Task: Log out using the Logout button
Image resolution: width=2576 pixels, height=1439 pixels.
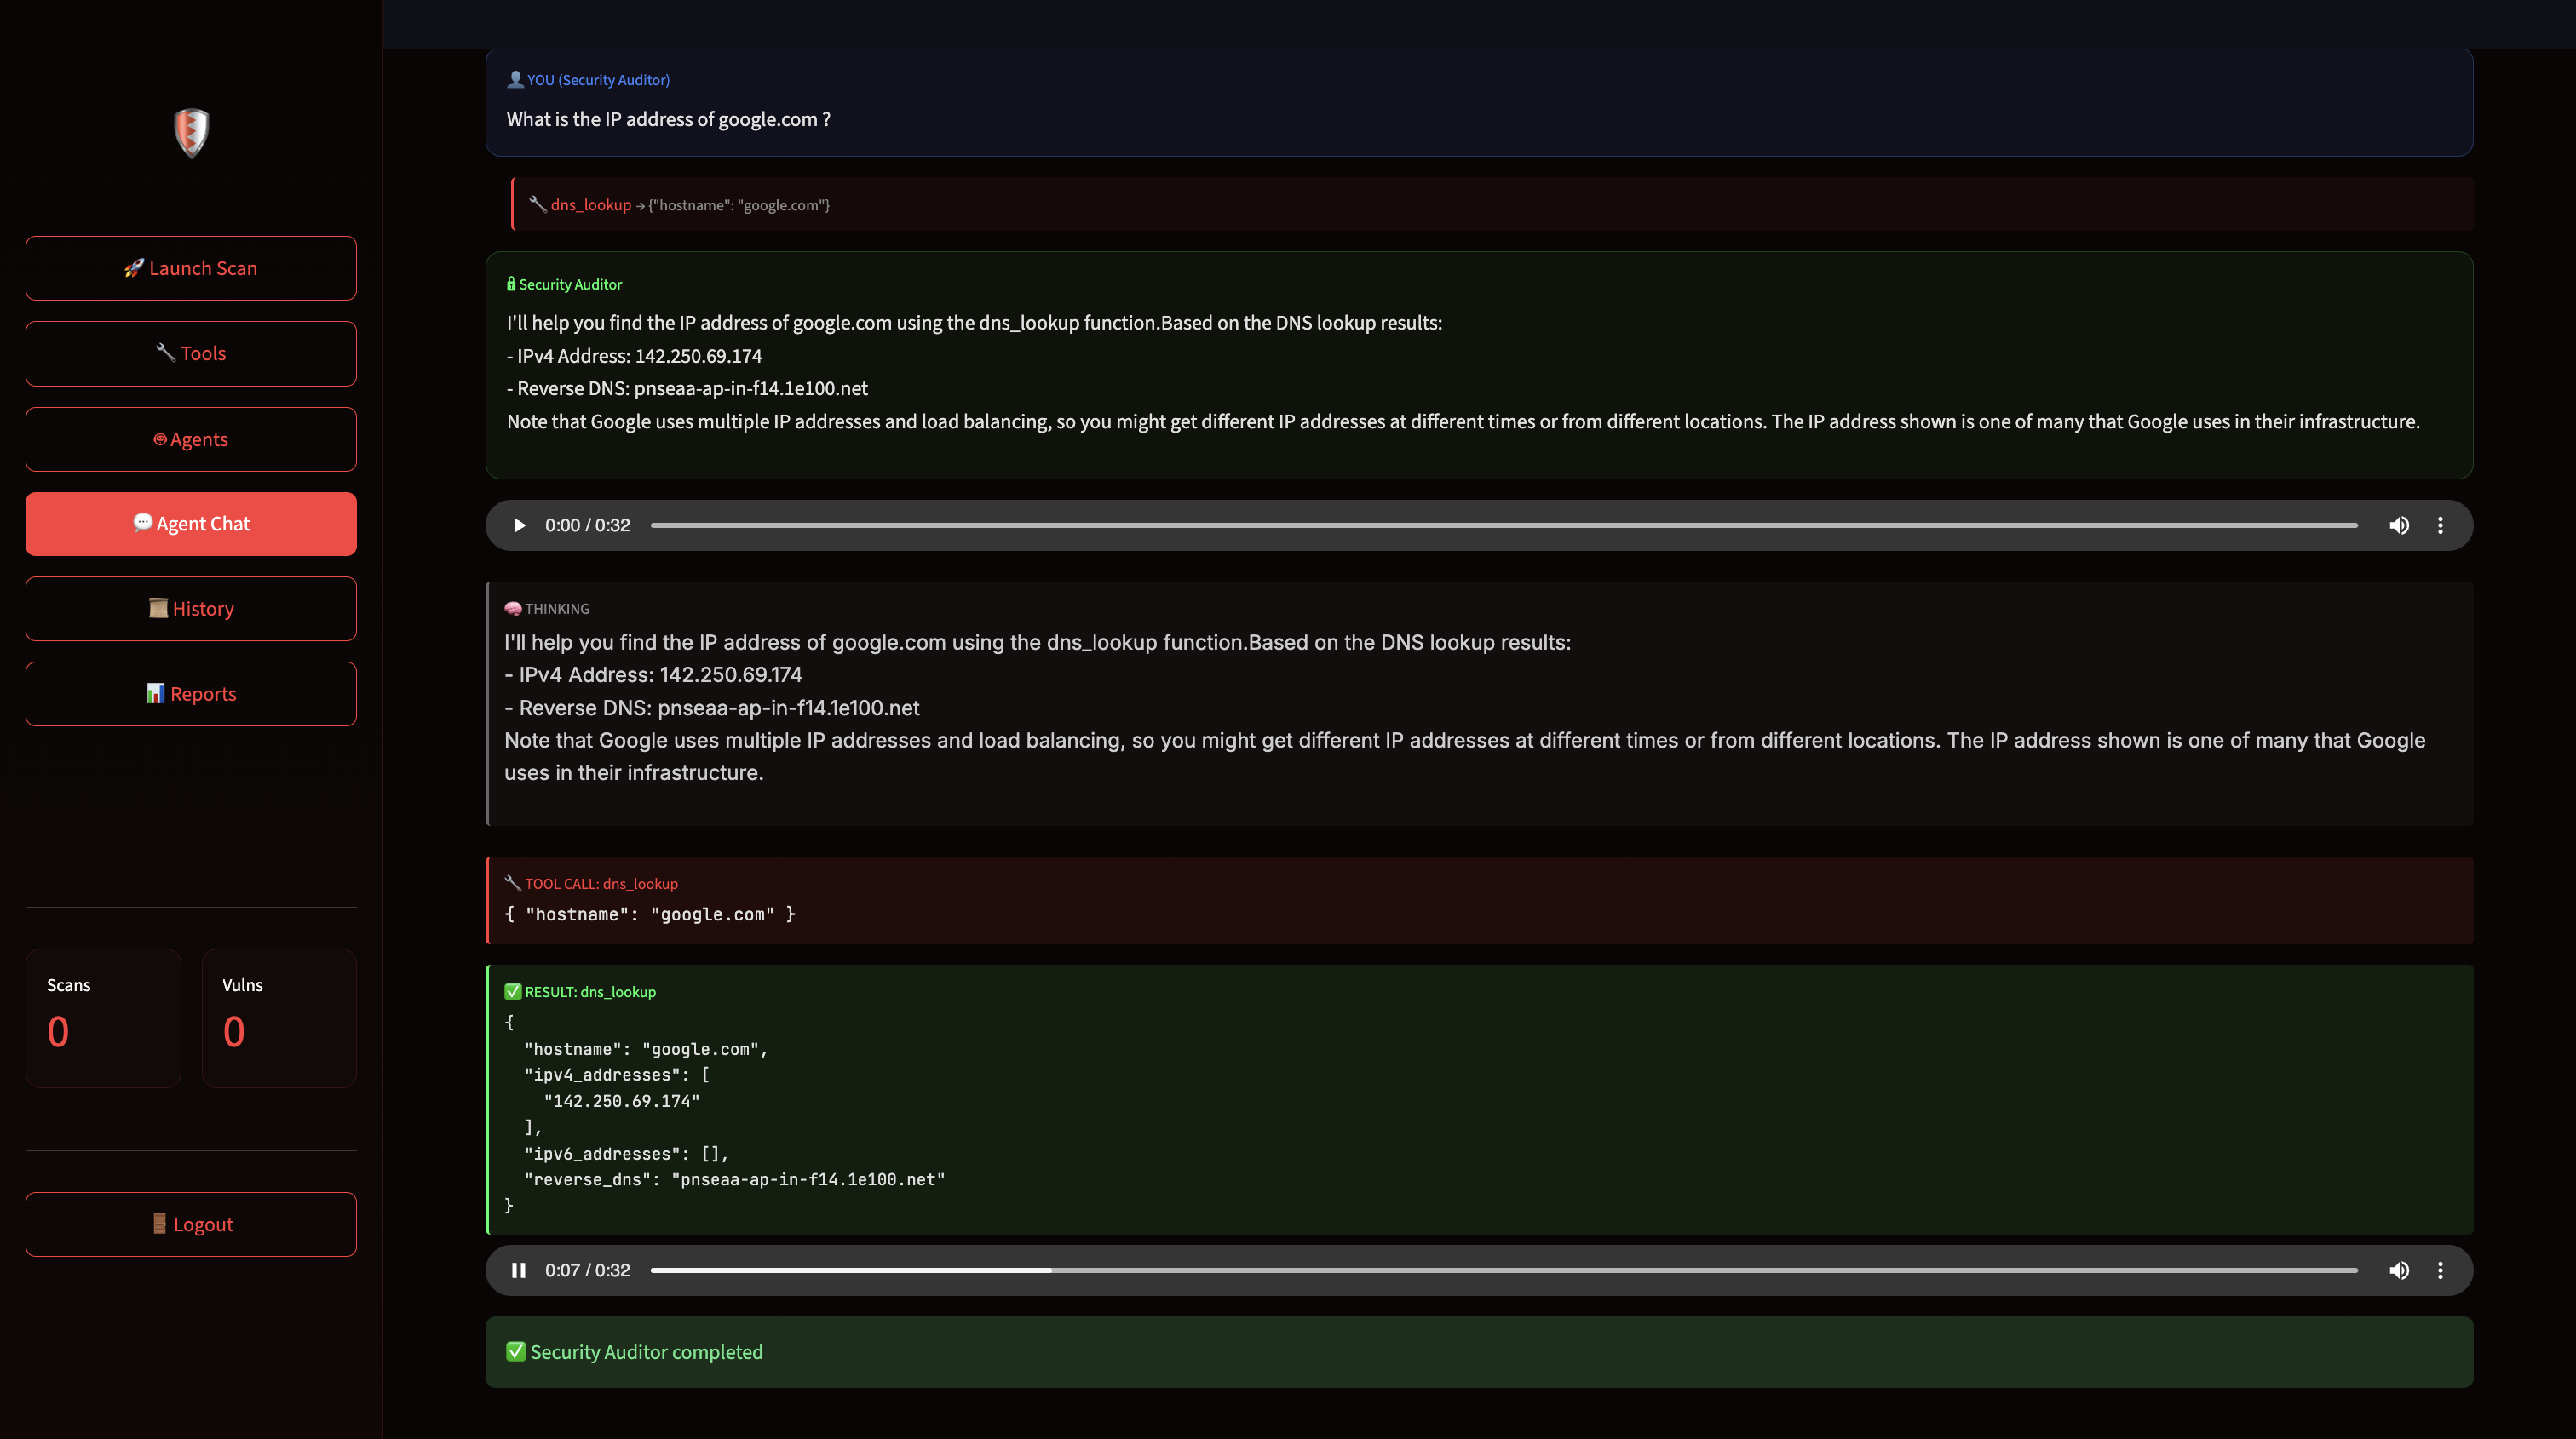Action: click(x=191, y=1224)
